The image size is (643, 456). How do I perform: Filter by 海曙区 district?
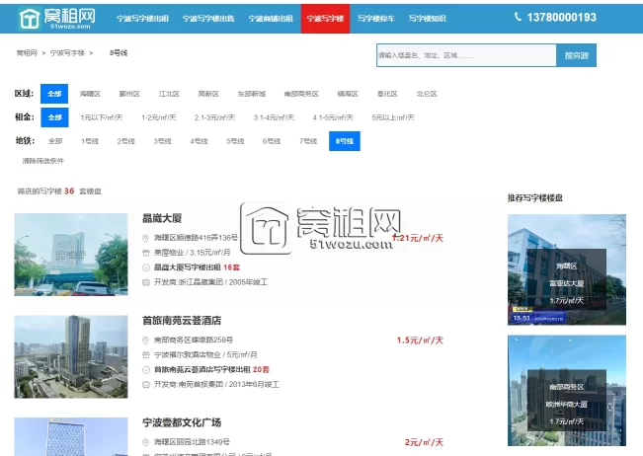coord(90,94)
